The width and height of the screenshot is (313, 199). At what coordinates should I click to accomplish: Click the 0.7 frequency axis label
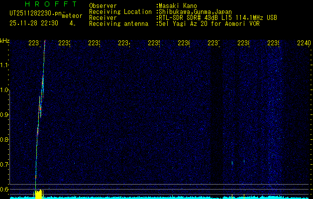point(4,164)
